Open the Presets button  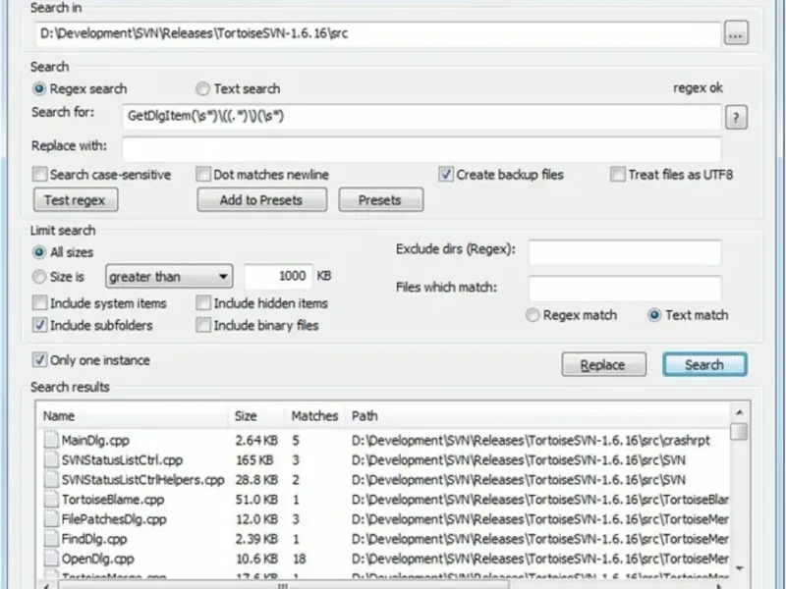pos(380,200)
